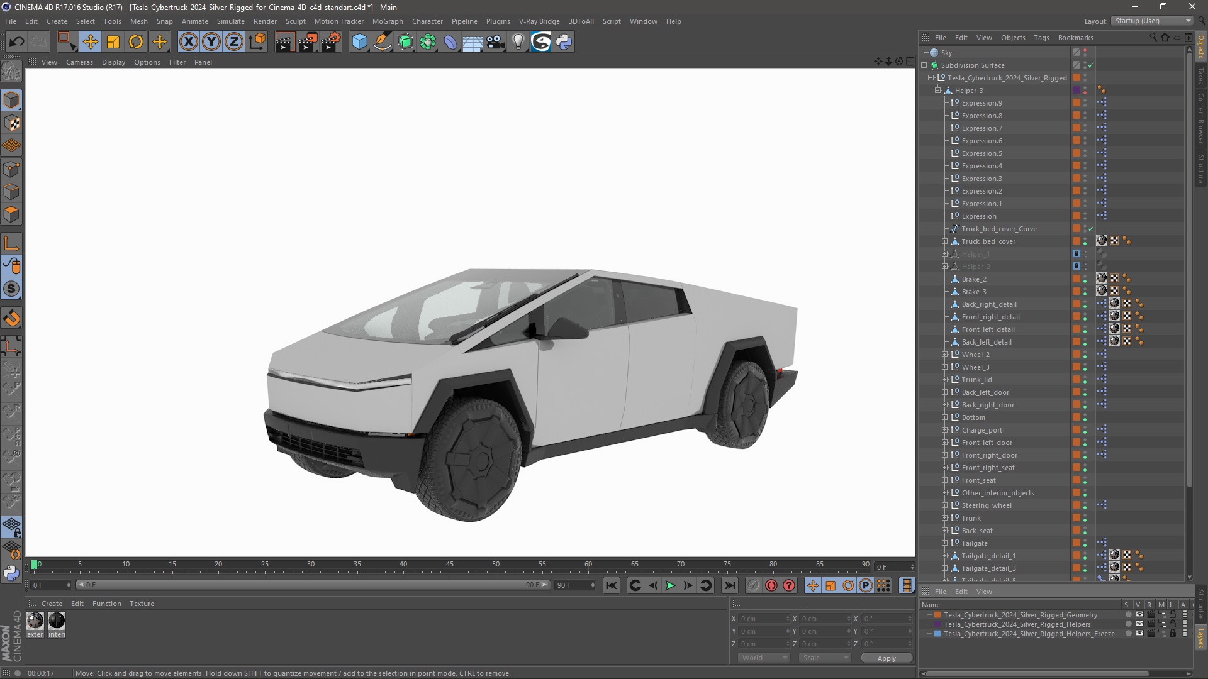Click the Enable Snap S icon

coord(11,289)
